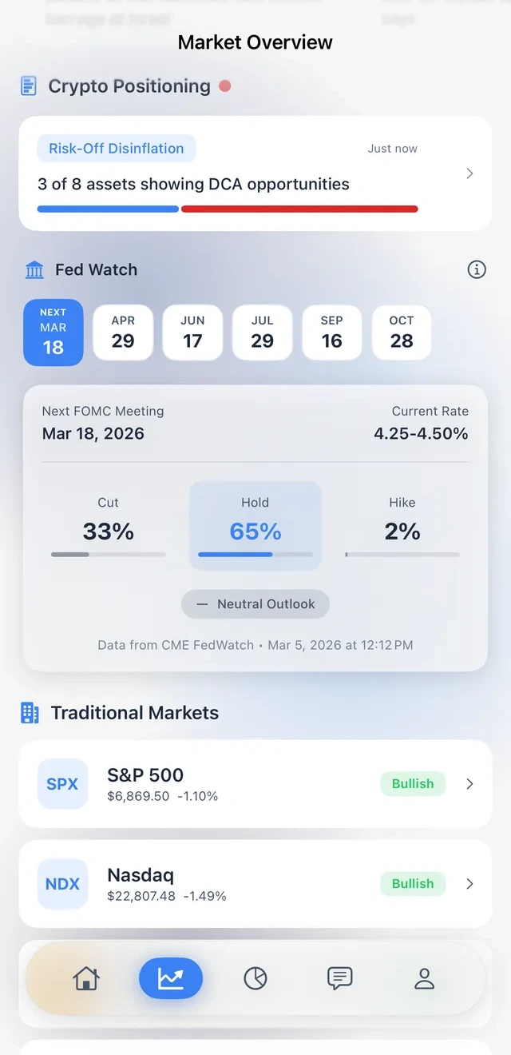Expand the Nasdaq details chevron

click(470, 884)
